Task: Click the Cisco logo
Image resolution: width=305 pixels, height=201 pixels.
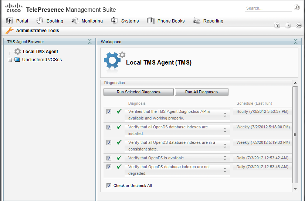Action: coord(14,8)
